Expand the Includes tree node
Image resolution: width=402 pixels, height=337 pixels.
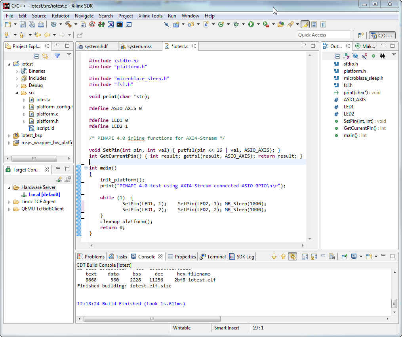pos(17,79)
